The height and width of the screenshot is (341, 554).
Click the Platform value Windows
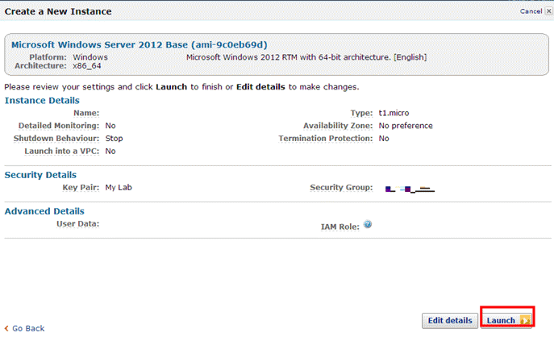point(90,57)
